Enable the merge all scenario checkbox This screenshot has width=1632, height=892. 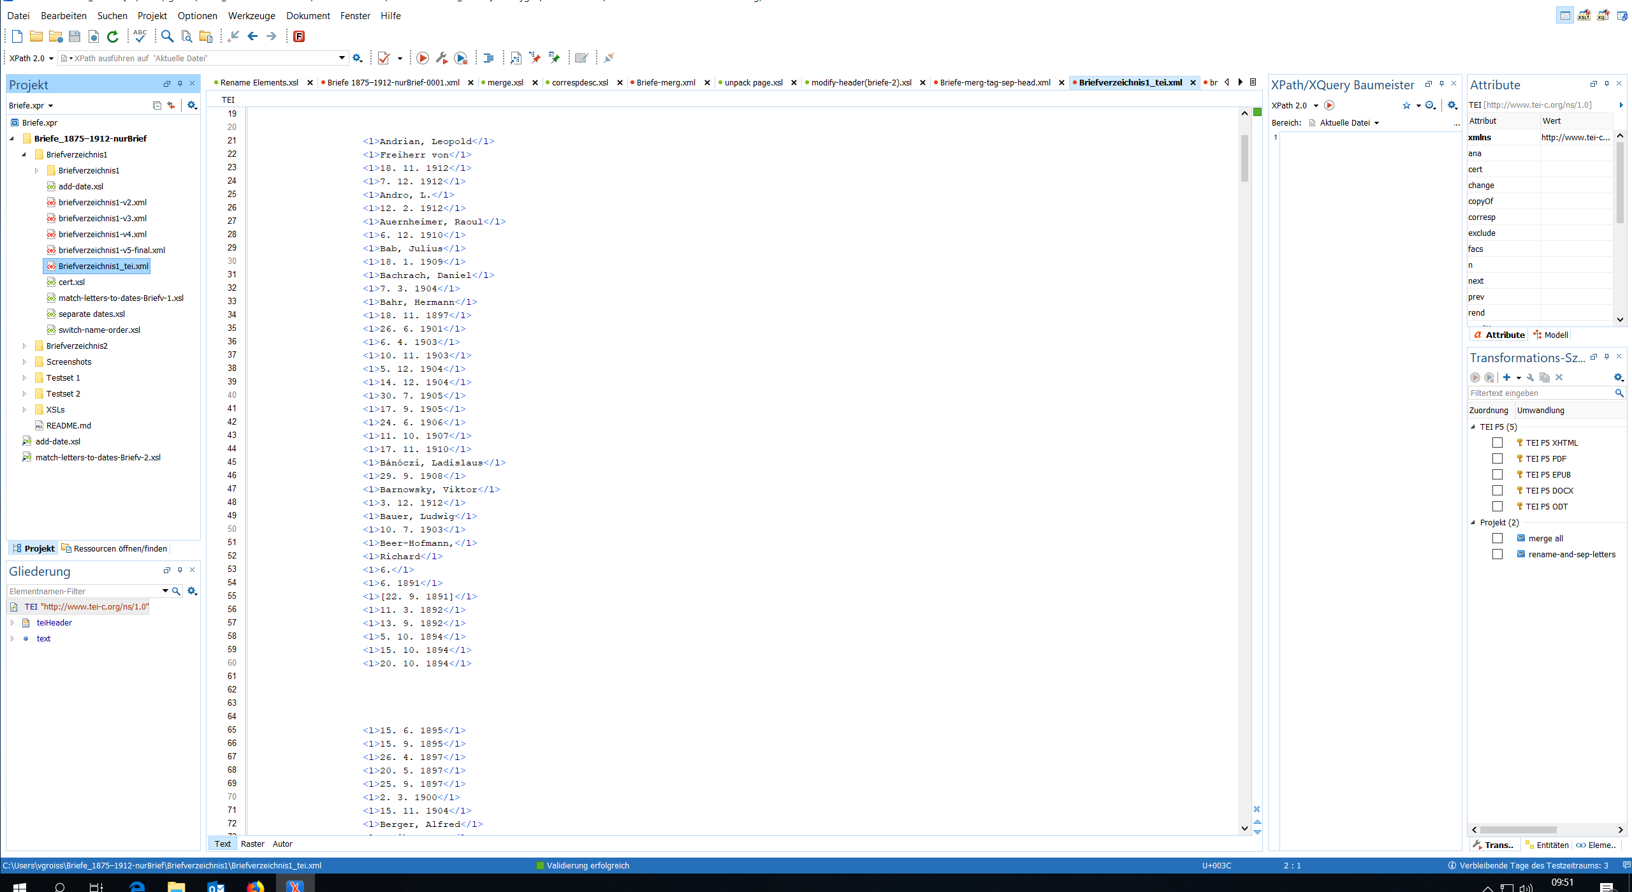coord(1497,538)
